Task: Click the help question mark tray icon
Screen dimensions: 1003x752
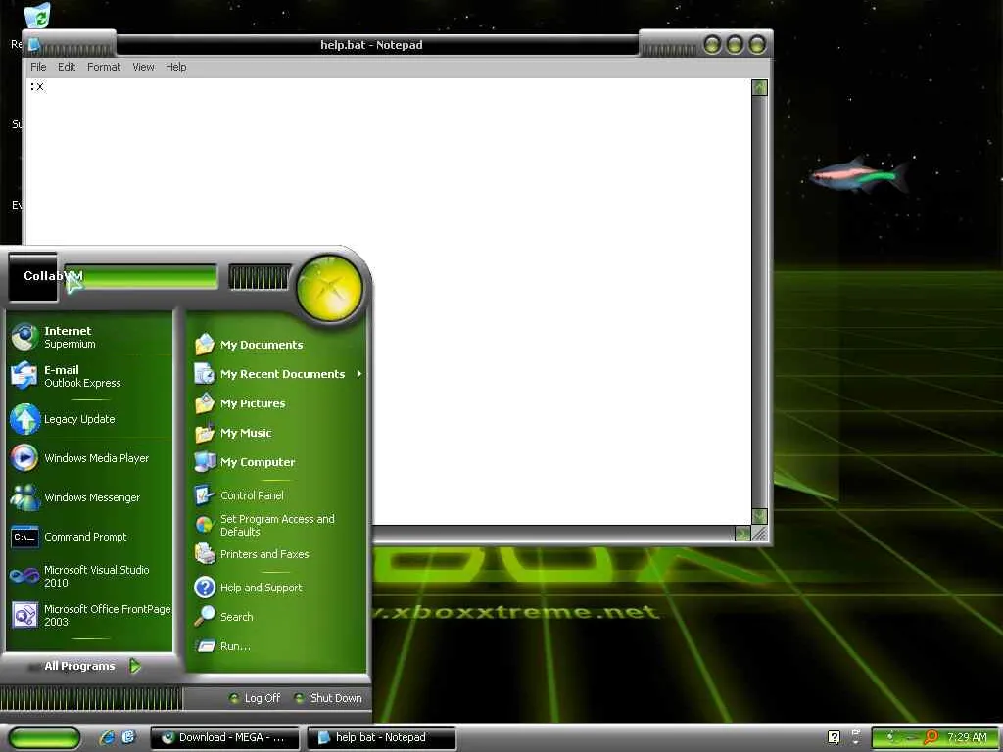Action: coord(834,737)
